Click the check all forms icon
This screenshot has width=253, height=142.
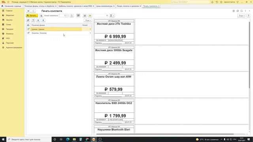(28, 20)
